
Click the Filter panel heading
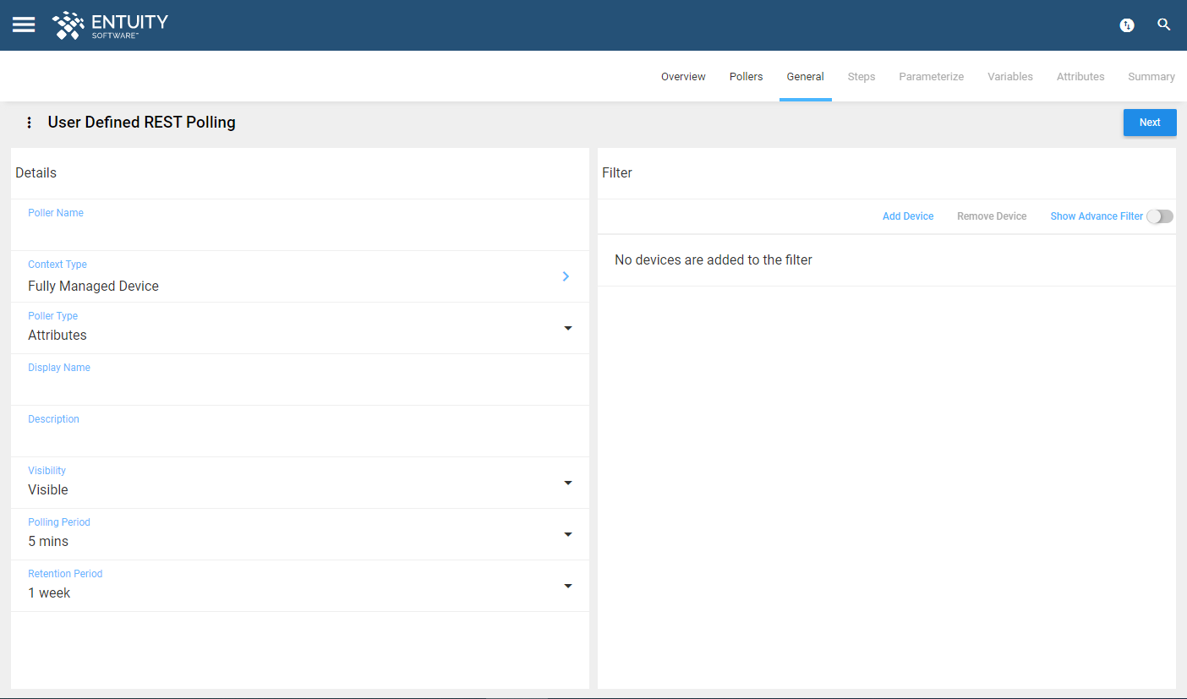(617, 173)
